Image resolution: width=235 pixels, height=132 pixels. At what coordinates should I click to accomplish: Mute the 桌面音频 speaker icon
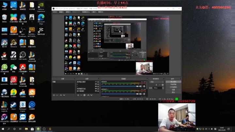point(141,86)
